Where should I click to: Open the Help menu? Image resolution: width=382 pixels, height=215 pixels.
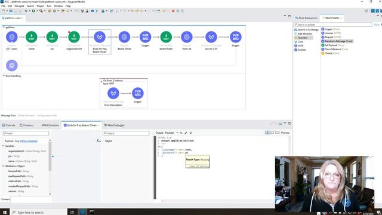coord(68,6)
